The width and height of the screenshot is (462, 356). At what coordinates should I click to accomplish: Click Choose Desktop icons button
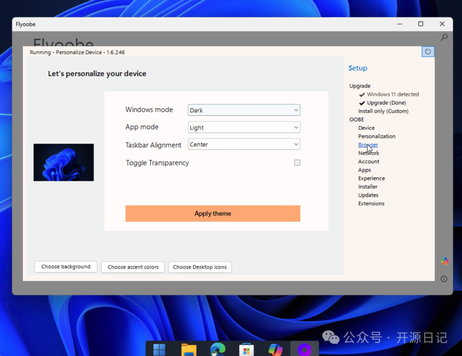tap(200, 267)
